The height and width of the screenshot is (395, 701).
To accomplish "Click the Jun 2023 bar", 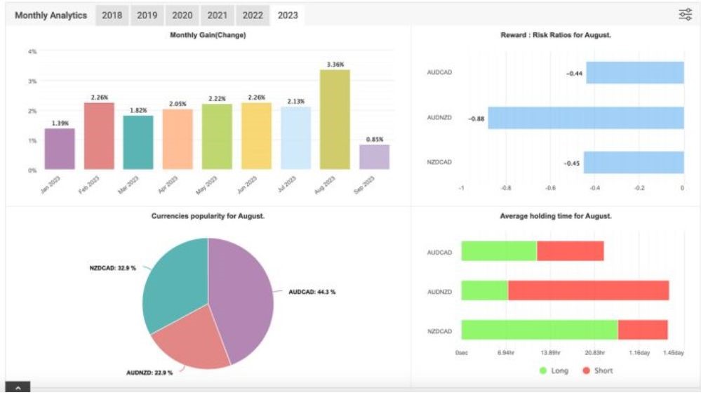I will point(256,136).
